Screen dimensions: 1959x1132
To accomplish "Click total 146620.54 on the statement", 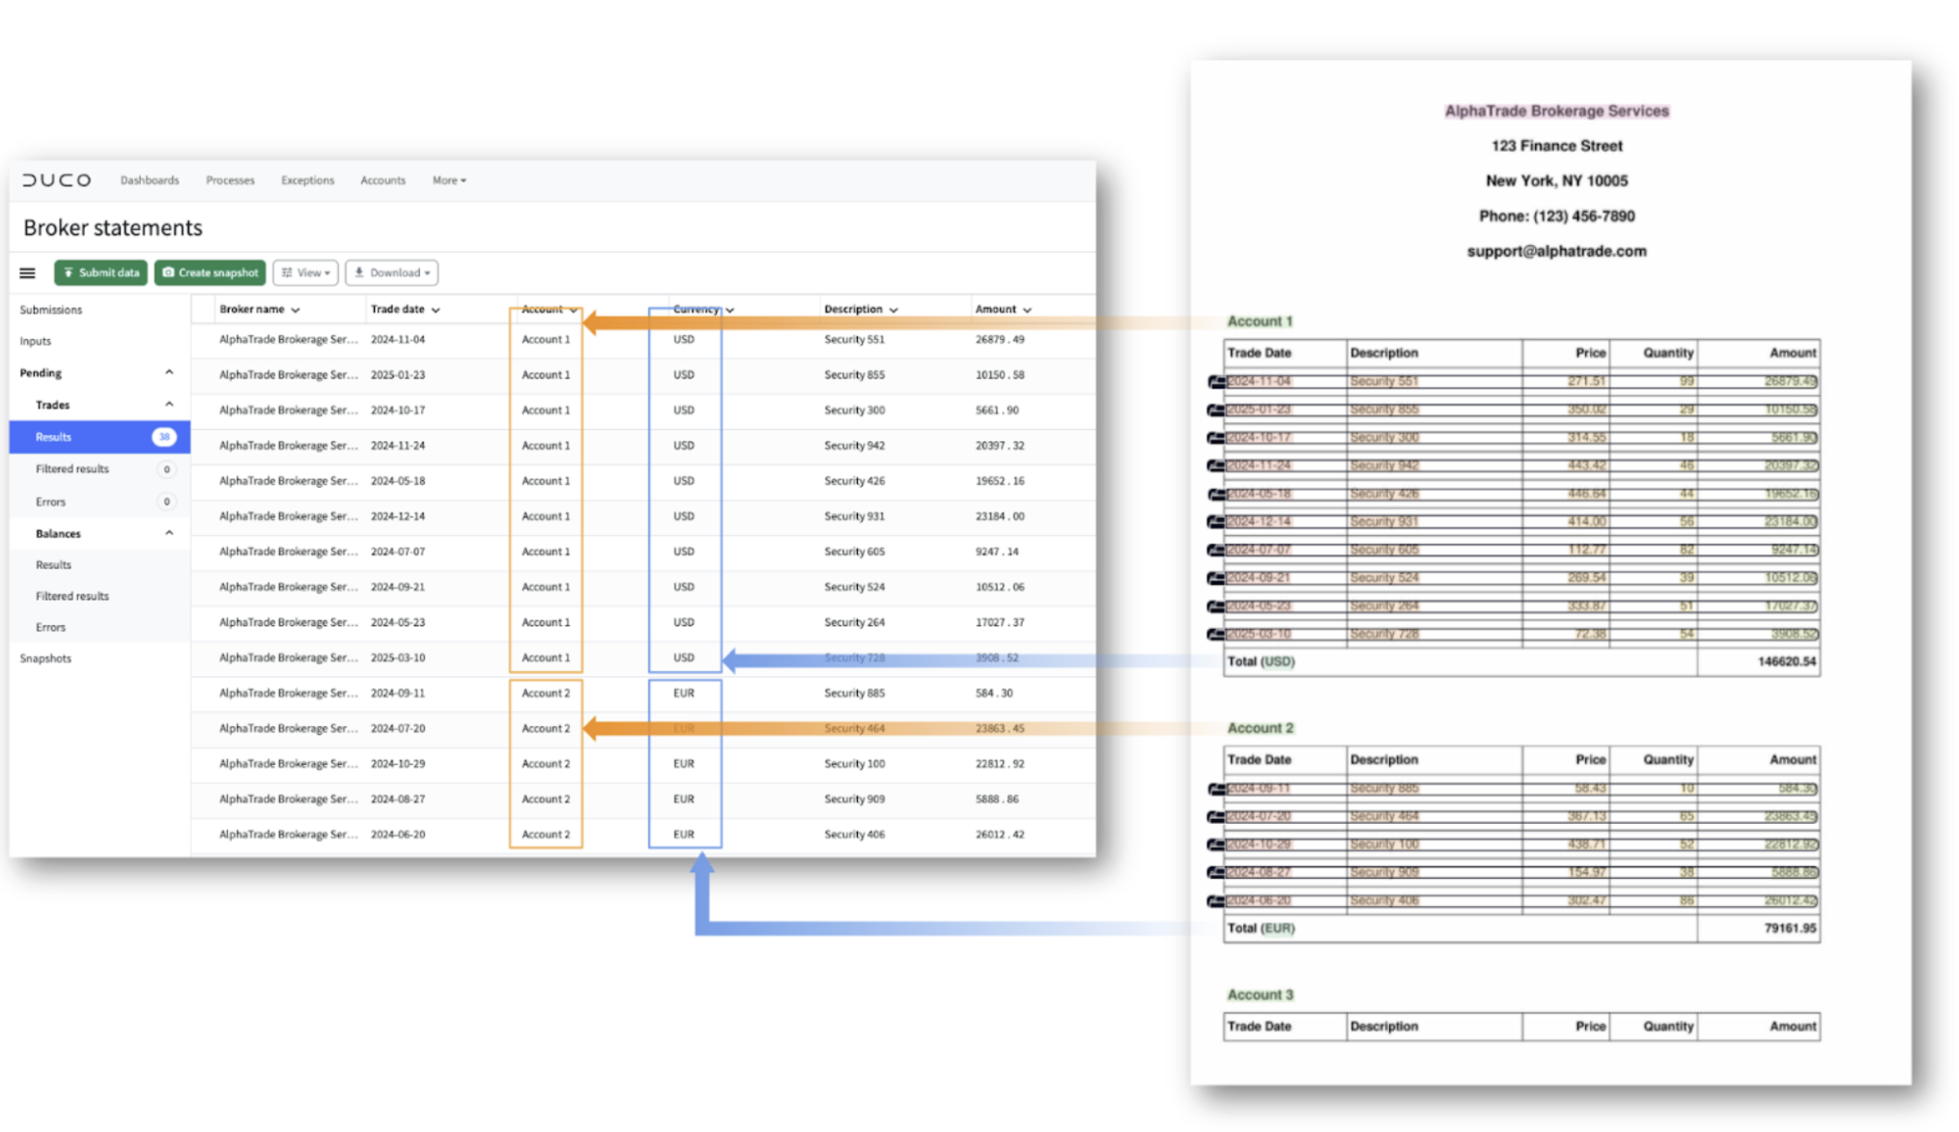I will (1786, 663).
